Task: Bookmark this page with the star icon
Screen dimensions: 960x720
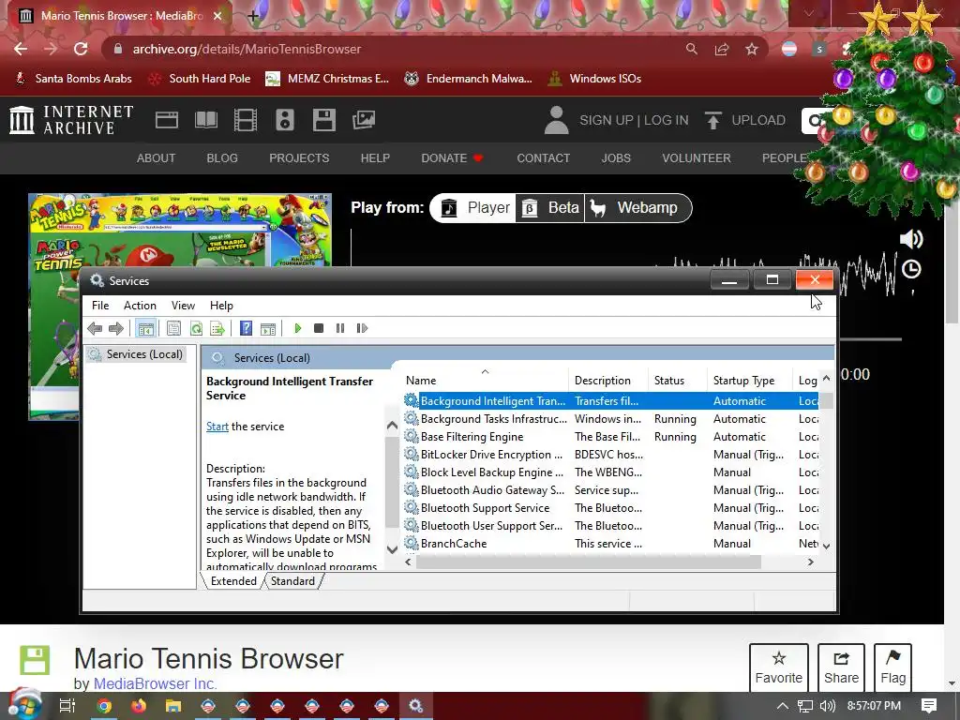Action: 752,49
